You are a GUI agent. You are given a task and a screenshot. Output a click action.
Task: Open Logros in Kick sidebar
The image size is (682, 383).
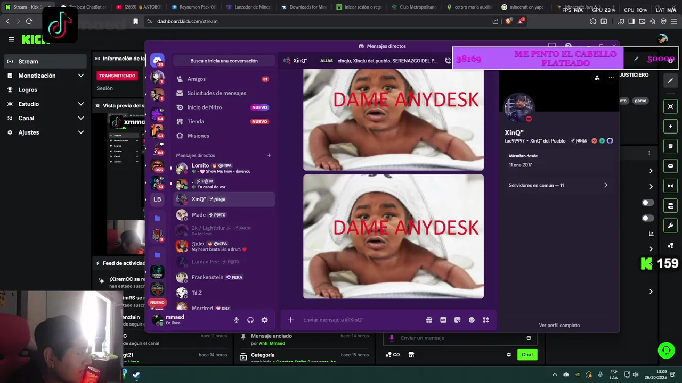pyautogui.click(x=46, y=90)
